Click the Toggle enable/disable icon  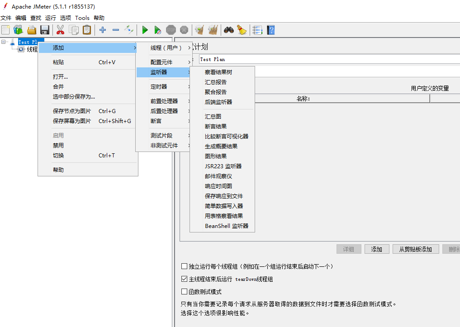[129, 30]
